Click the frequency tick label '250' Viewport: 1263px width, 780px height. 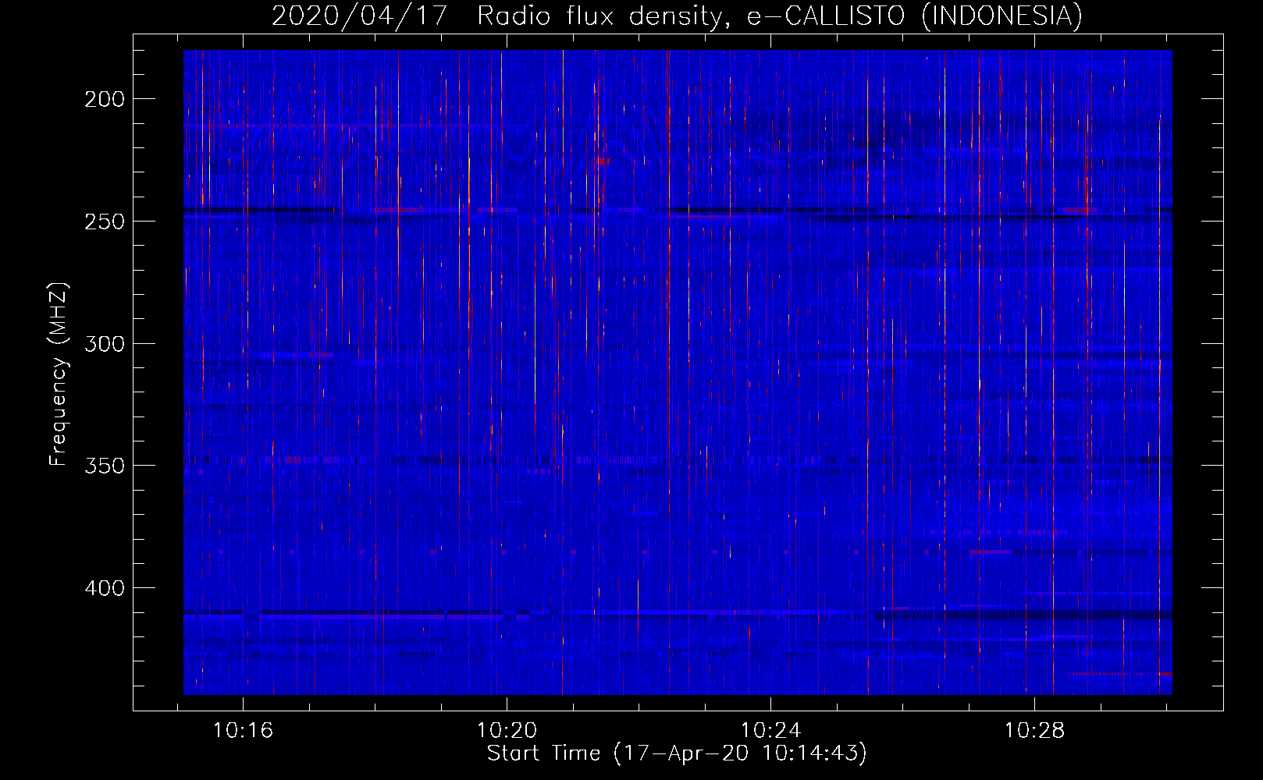pos(105,222)
